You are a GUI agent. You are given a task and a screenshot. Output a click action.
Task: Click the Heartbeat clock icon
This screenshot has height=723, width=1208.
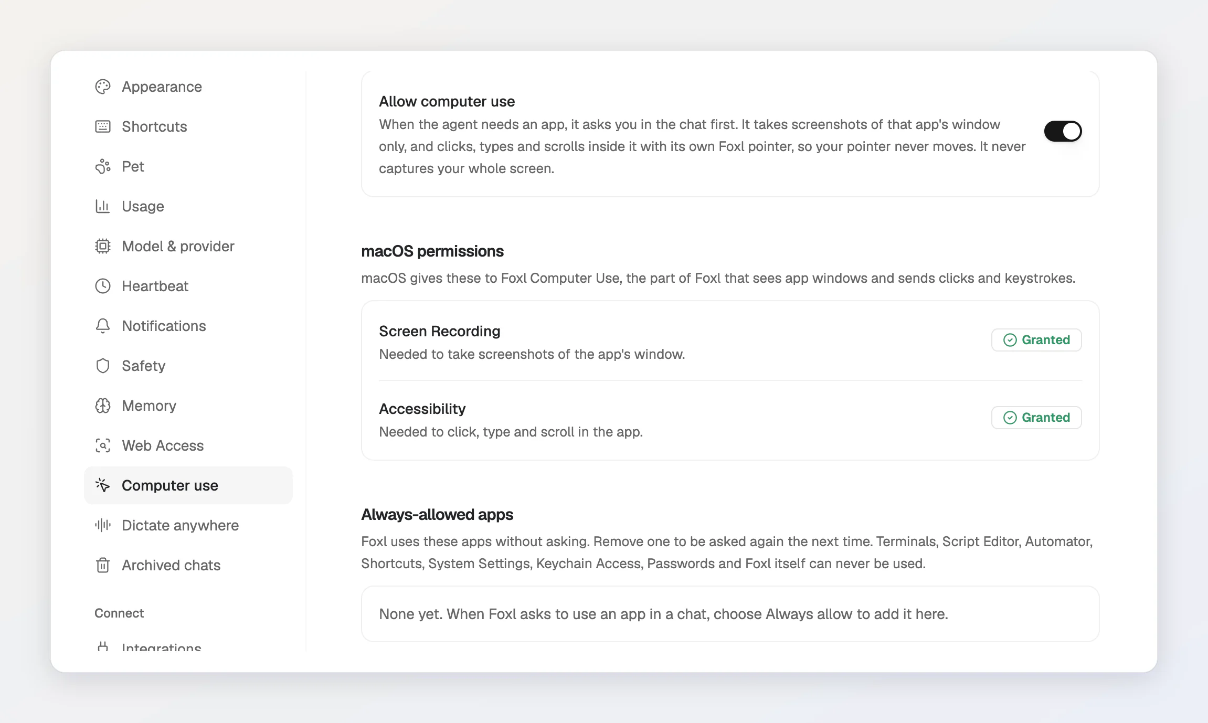coord(103,286)
